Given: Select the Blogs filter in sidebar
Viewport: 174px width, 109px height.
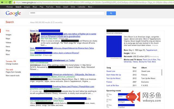Looking at the screenshot, I should pyautogui.click(x=8, y=50).
